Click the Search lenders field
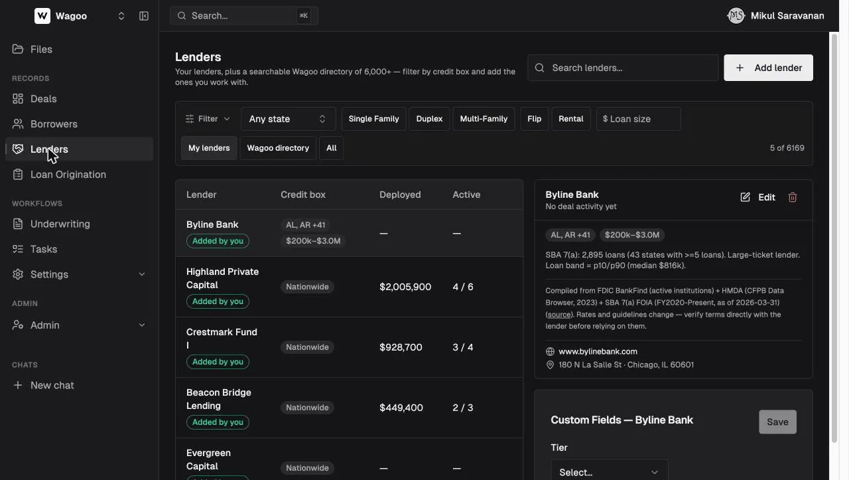 (623, 68)
